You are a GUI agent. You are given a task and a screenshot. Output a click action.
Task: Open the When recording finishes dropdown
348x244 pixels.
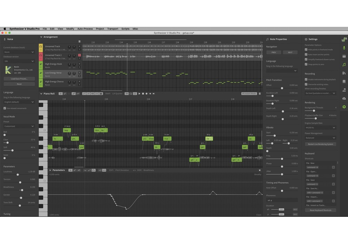320,93
